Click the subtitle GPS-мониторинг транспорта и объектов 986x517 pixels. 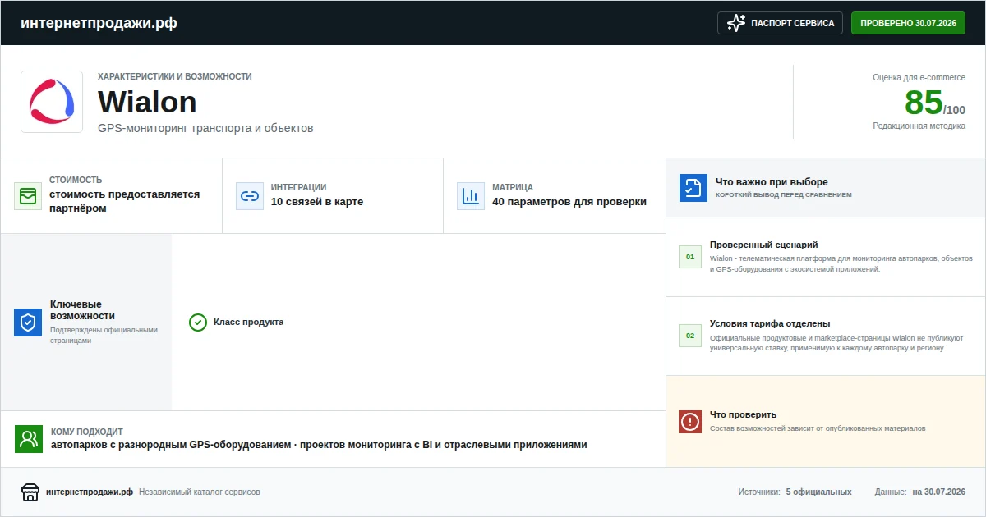[205, 128]
